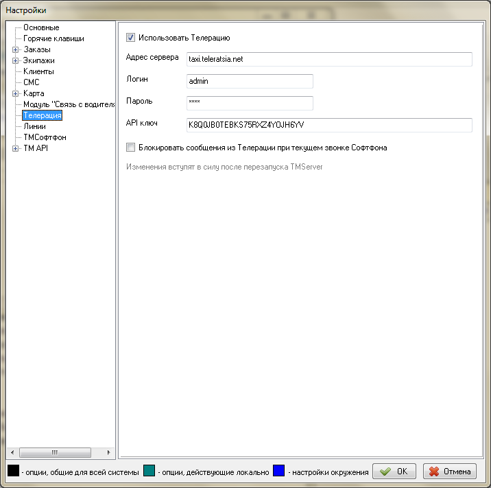This screenshot has height=488, width=491.
Task: Click the Логин field containing admin
Action: coord(250,81)
